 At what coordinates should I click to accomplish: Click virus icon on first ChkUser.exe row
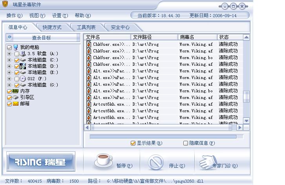pos(89,44)
